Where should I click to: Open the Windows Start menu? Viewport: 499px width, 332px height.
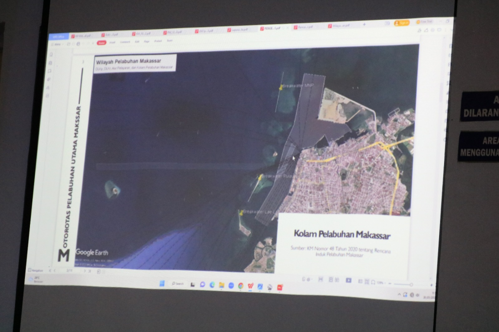[162, 283]
